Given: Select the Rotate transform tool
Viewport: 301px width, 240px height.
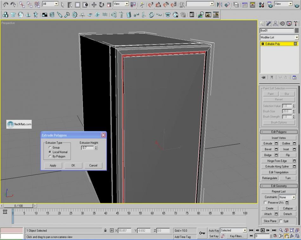Looking at the screenshot, I should coord(101,4).
